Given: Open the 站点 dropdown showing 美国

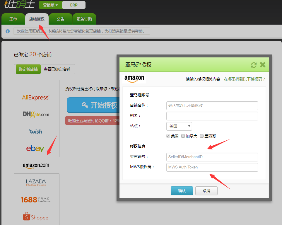Looking at the screenshot, I should 179,126.
